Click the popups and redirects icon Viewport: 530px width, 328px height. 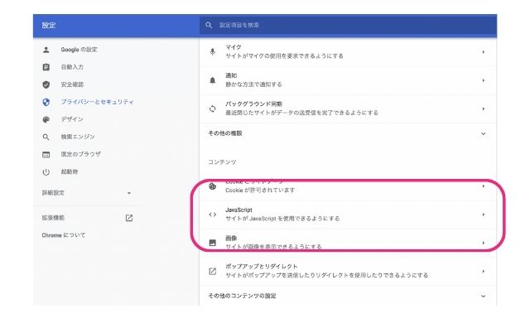pos(212,271)
